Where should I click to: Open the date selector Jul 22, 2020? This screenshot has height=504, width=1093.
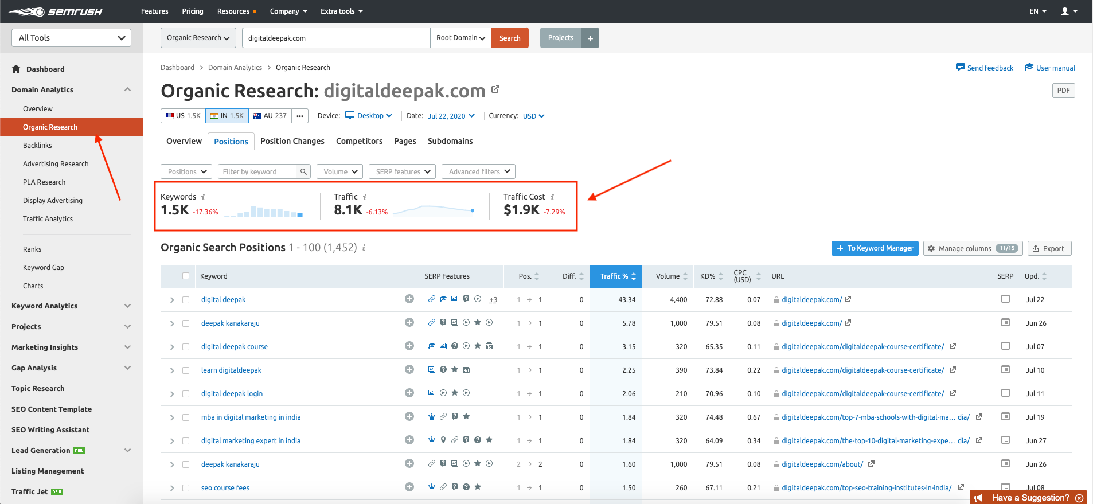451,116
